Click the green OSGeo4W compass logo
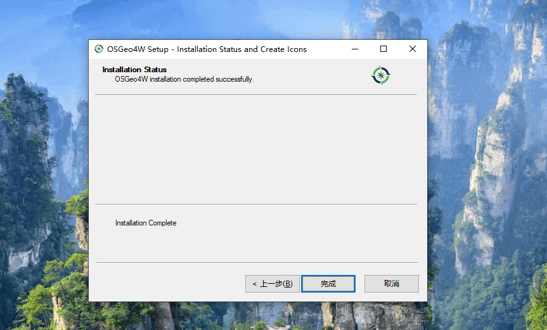The width and height of the screenshot is (547, 330). (381, 76)
